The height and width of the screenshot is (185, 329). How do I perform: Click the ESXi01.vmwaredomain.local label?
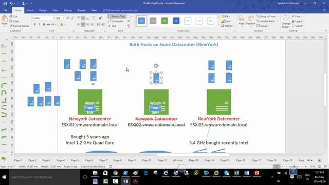pos(90,125)
